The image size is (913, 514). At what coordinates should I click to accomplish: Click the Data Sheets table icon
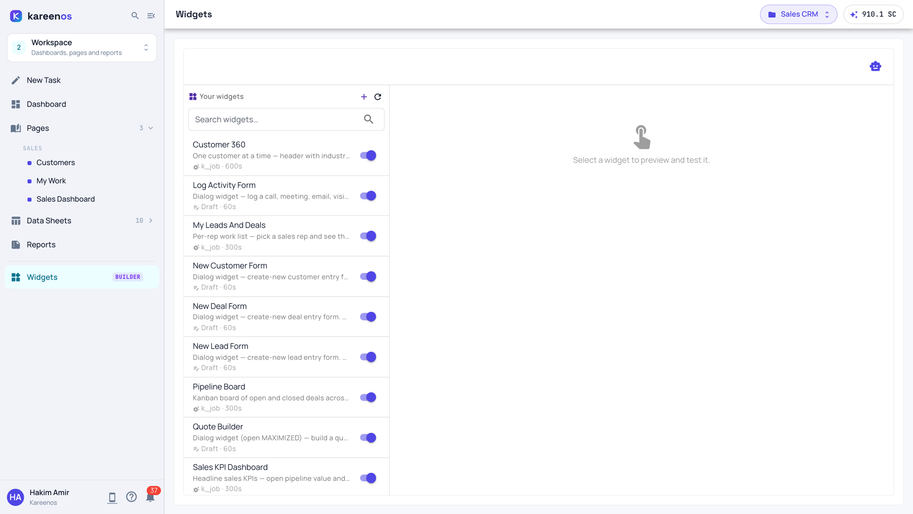point(16,221)
